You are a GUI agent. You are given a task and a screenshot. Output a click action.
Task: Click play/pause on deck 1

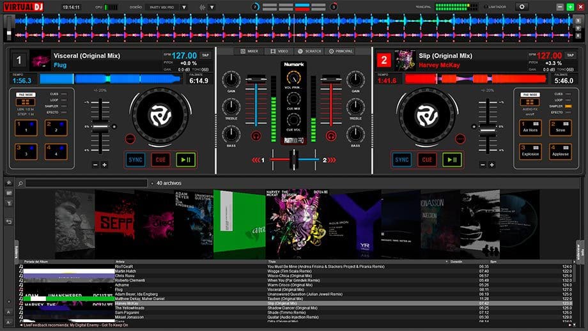[x=185, y=160]
